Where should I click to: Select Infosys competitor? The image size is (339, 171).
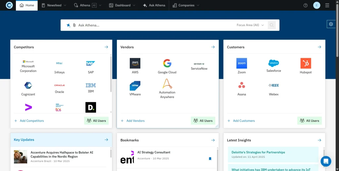click(x=60, y=67)
